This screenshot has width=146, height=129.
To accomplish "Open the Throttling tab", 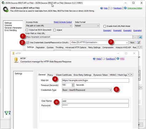I will 59,47.
